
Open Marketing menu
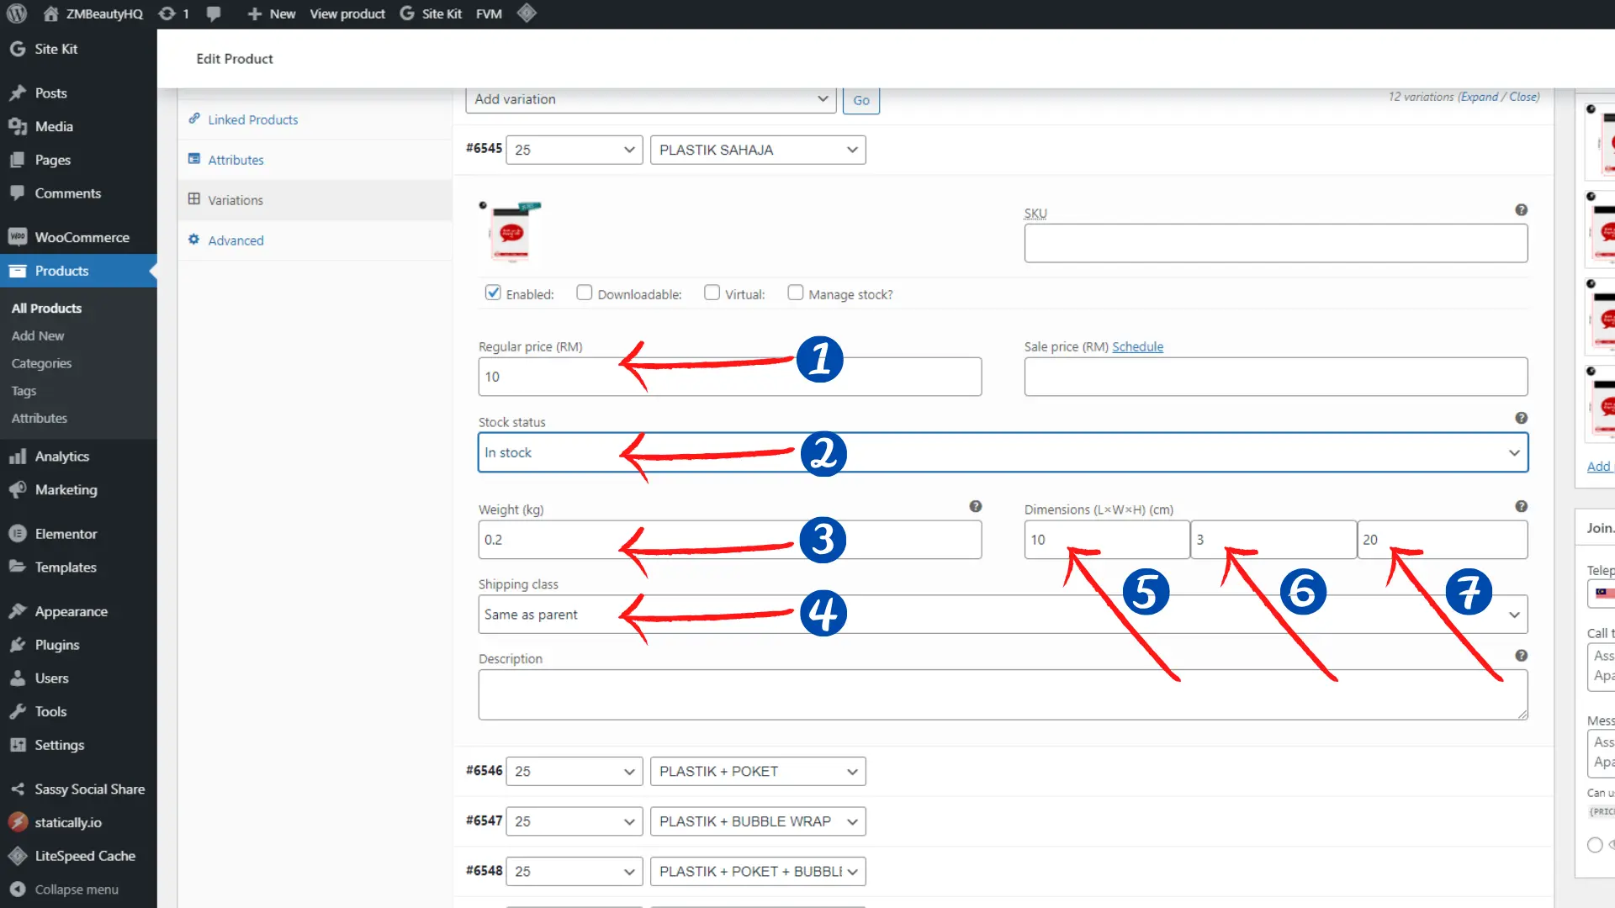tap(78, 489)
